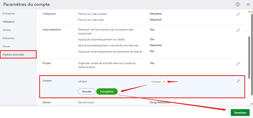Select the Options avancées tab
Viewport: 253px width, 118px height.
pos(18,54)
